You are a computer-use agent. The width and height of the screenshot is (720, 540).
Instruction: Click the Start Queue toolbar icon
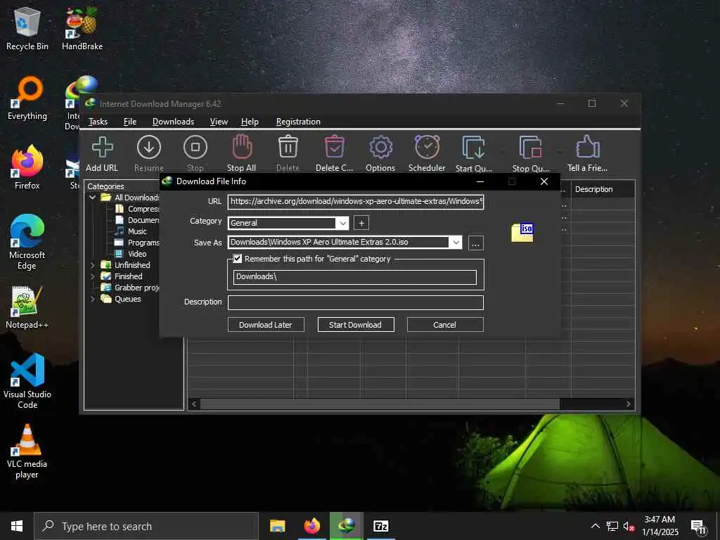[473, 148]
